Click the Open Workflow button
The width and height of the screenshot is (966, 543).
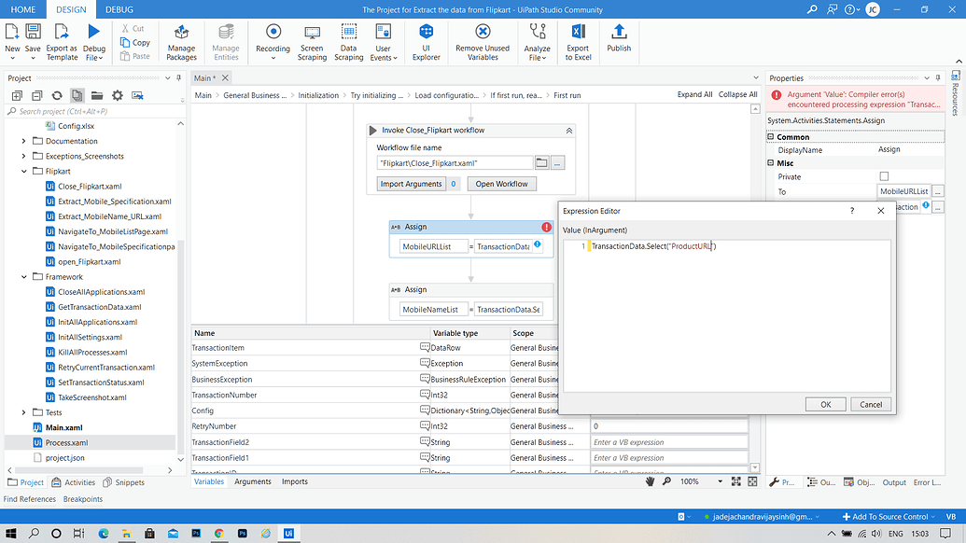pyautogui.click(x=501, y=184)
